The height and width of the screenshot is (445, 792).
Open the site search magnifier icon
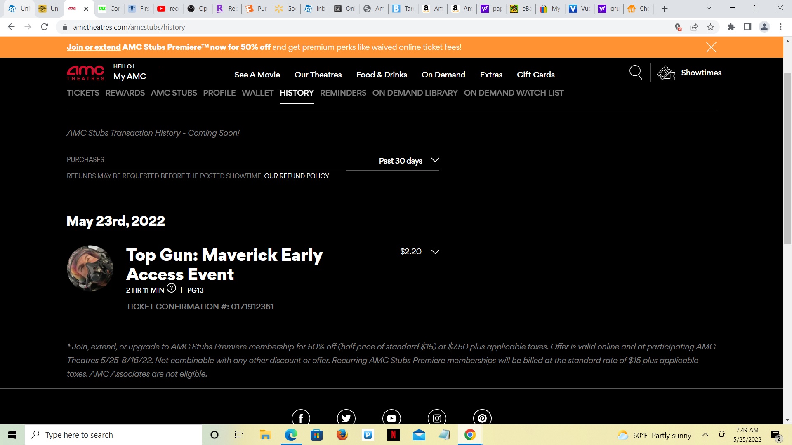click(636, 73)
